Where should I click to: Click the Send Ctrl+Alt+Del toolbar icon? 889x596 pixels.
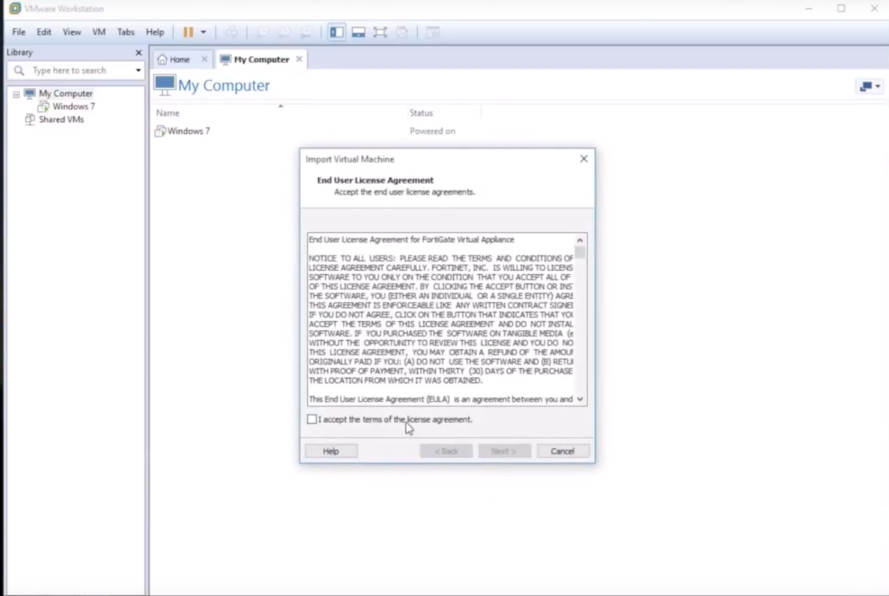(x=231, y=32)
